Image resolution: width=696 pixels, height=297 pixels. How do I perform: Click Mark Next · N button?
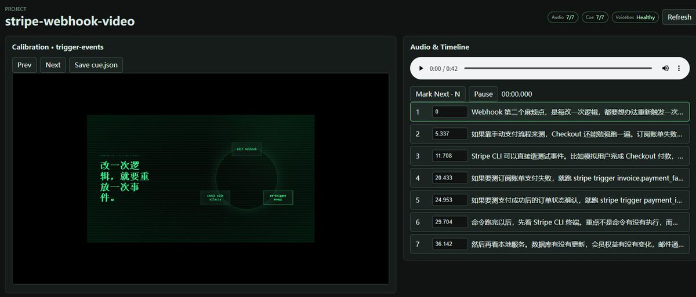[438, 94]
